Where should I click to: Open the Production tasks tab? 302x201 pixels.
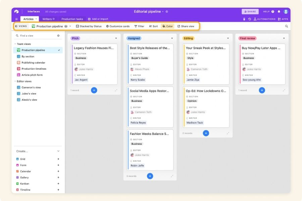click(x=72, y=19)
